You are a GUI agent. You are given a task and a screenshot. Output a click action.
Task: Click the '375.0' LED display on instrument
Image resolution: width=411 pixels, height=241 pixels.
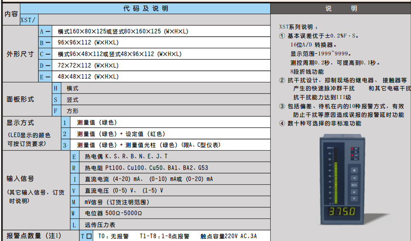[342, 212]
